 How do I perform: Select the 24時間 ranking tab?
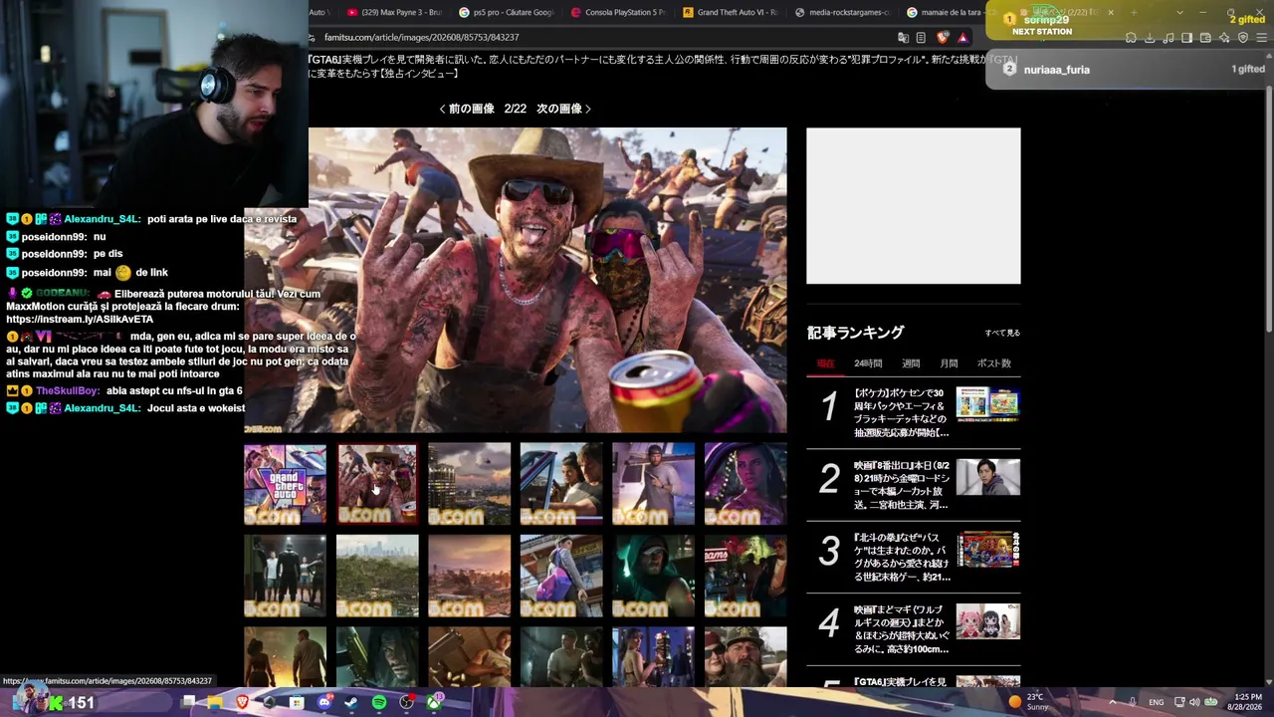[868, 363]
